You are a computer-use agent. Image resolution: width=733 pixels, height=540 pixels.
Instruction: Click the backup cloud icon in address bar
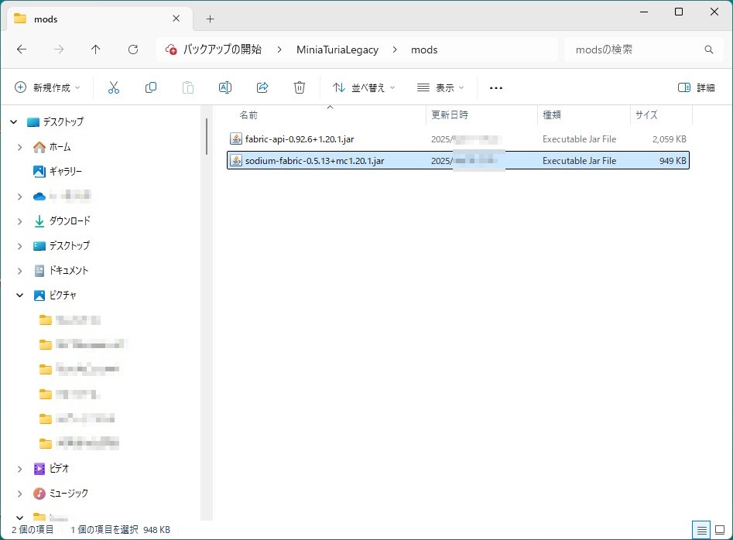(x=171, y=49)
